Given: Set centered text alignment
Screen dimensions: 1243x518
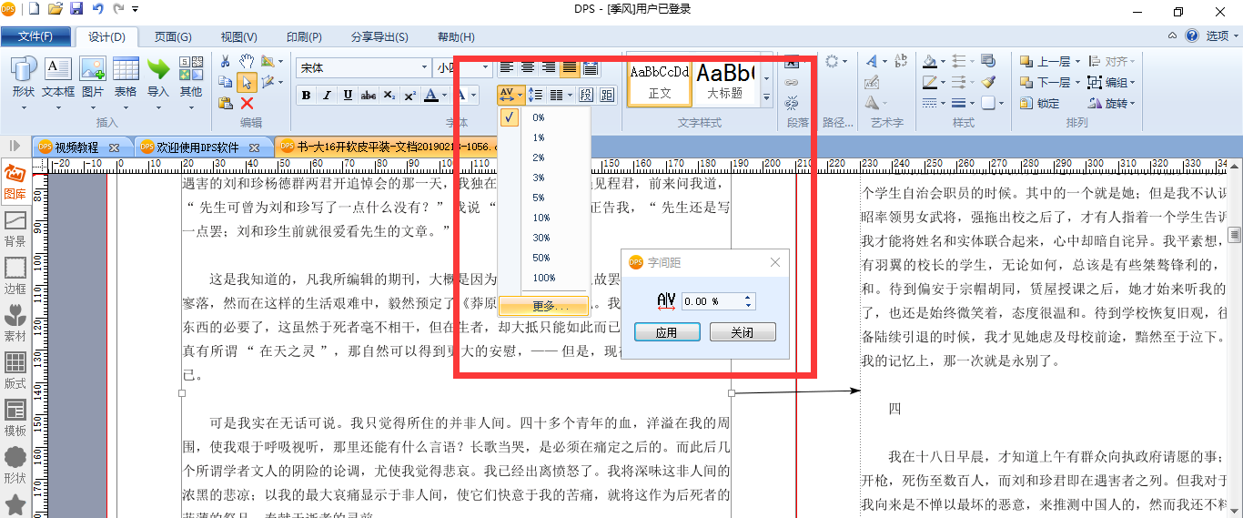Looking at the screenshot, I should coord(528,67).
